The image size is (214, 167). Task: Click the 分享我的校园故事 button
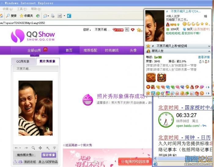tap(135, 162)
